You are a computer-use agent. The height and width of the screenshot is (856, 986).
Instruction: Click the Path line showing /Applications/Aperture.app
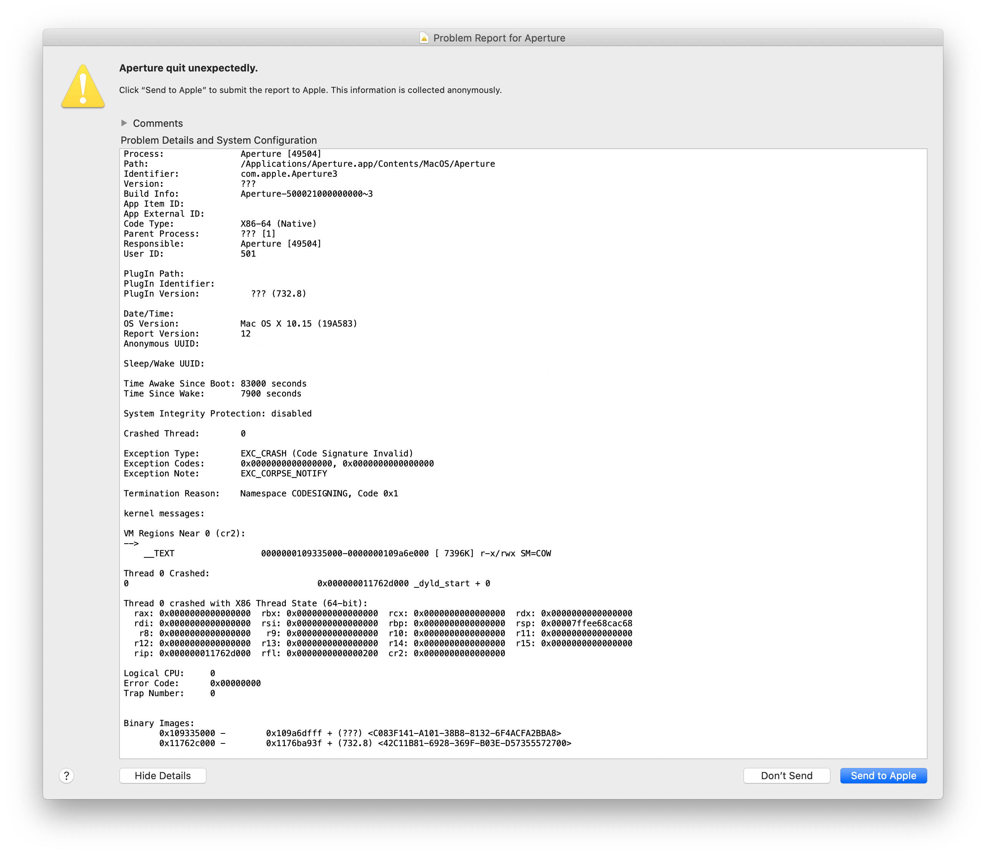click(309, 164)
